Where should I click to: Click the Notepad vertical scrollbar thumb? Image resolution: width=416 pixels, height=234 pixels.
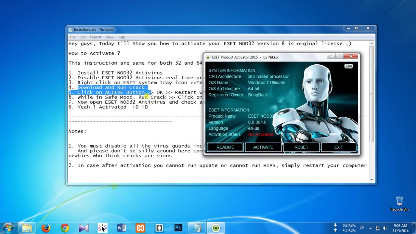pos(372,94)
